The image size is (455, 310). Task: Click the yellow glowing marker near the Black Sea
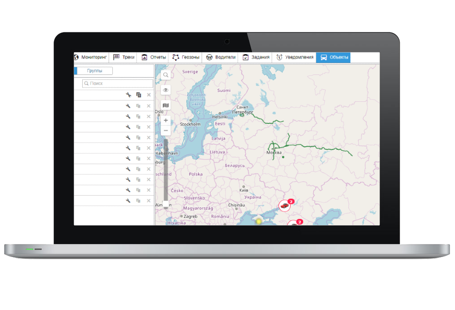click(x=258, y=222)
